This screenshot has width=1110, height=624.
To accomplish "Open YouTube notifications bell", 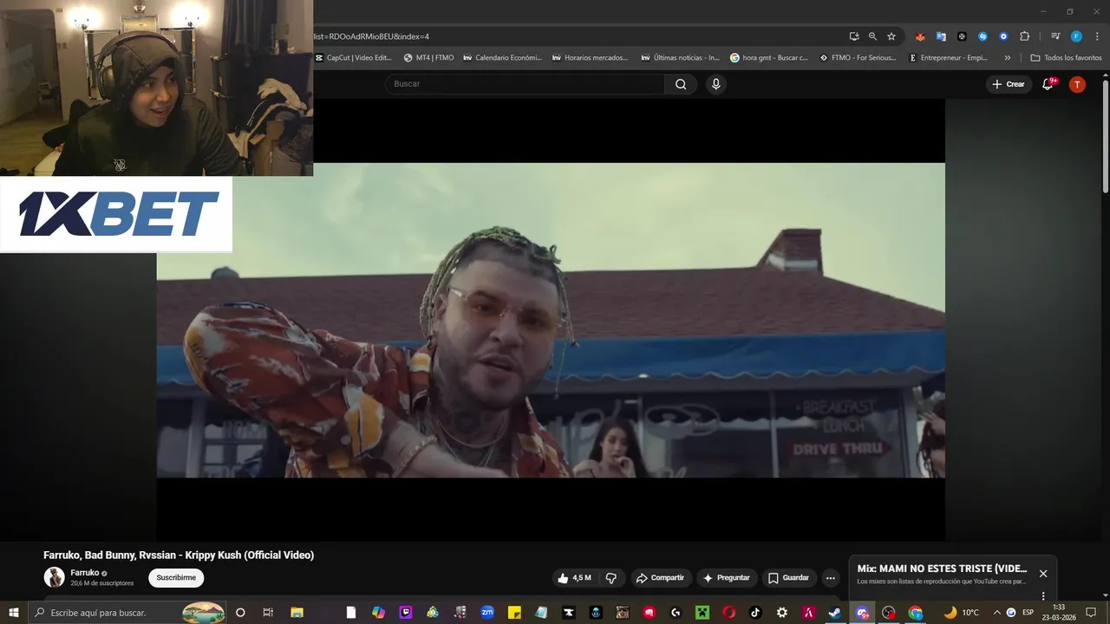I will [1048, 84].
